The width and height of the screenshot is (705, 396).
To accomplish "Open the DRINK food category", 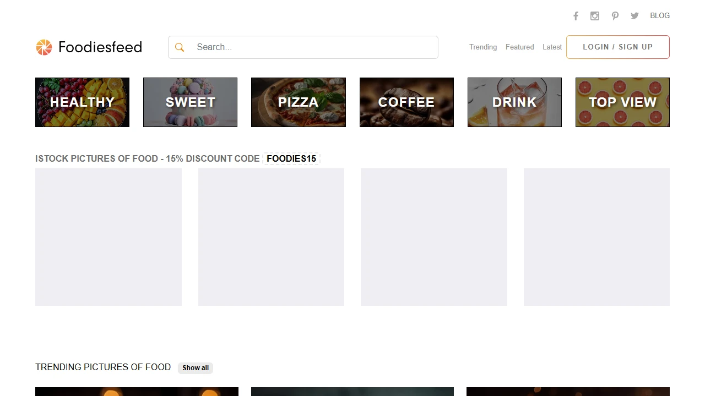I will (514, 102).
